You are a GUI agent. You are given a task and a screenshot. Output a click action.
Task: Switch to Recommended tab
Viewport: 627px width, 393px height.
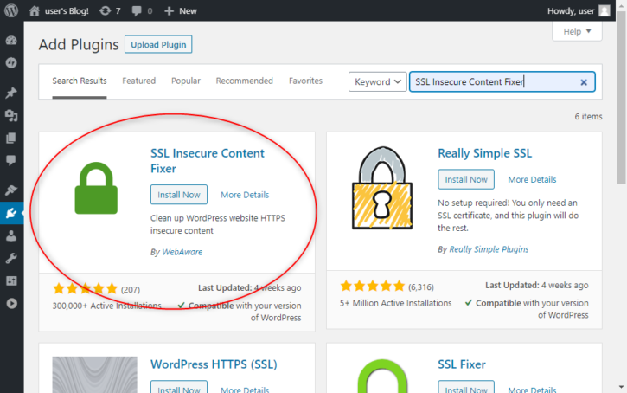(x=245, y=81)
